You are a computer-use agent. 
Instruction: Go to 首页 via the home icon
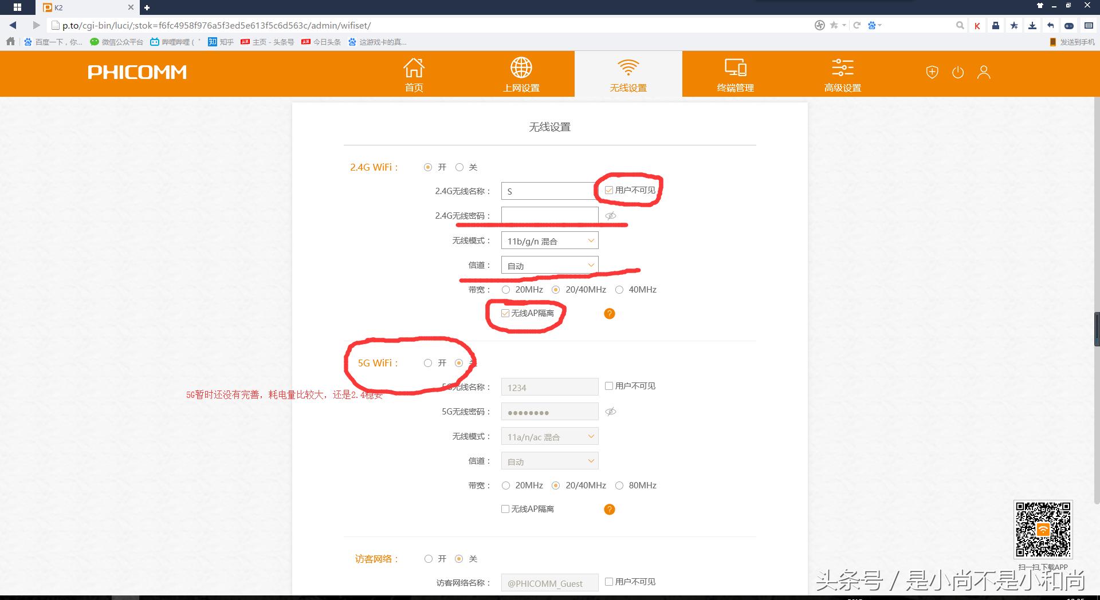pos(414,73)
